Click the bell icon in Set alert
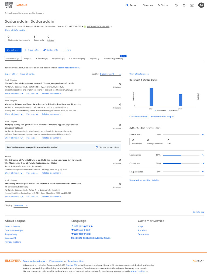The width and height of the screenshot is (207, 276). (x=8, y=50)
